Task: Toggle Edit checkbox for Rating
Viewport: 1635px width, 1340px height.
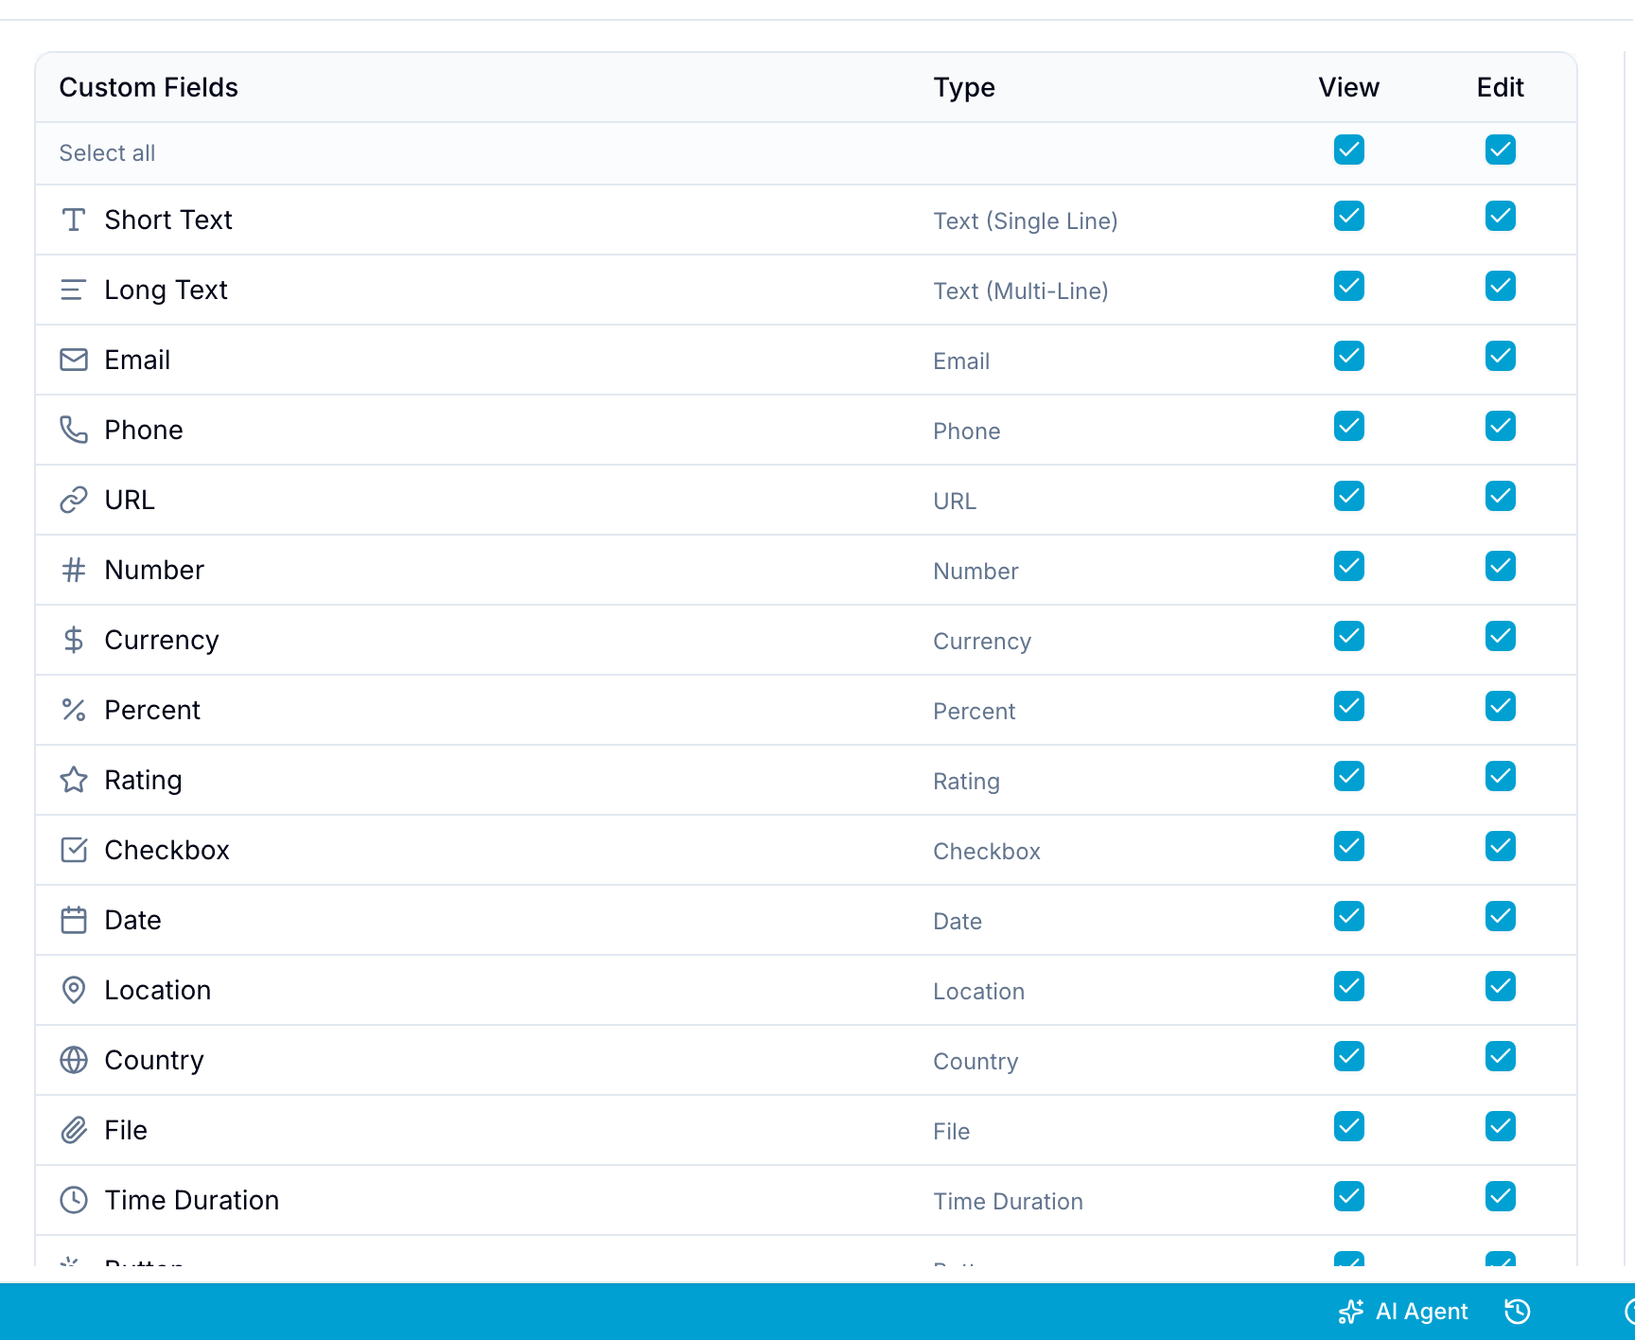Action: 1501,776
